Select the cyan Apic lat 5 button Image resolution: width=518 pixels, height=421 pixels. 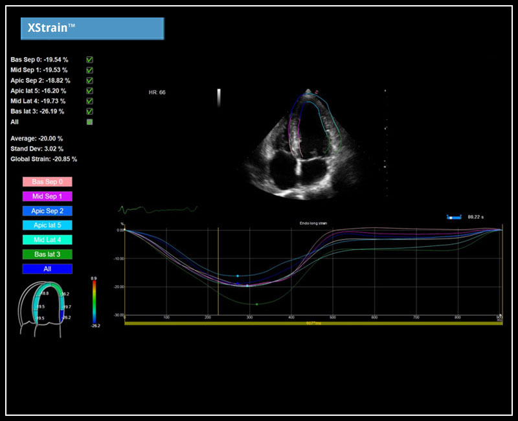47,225
